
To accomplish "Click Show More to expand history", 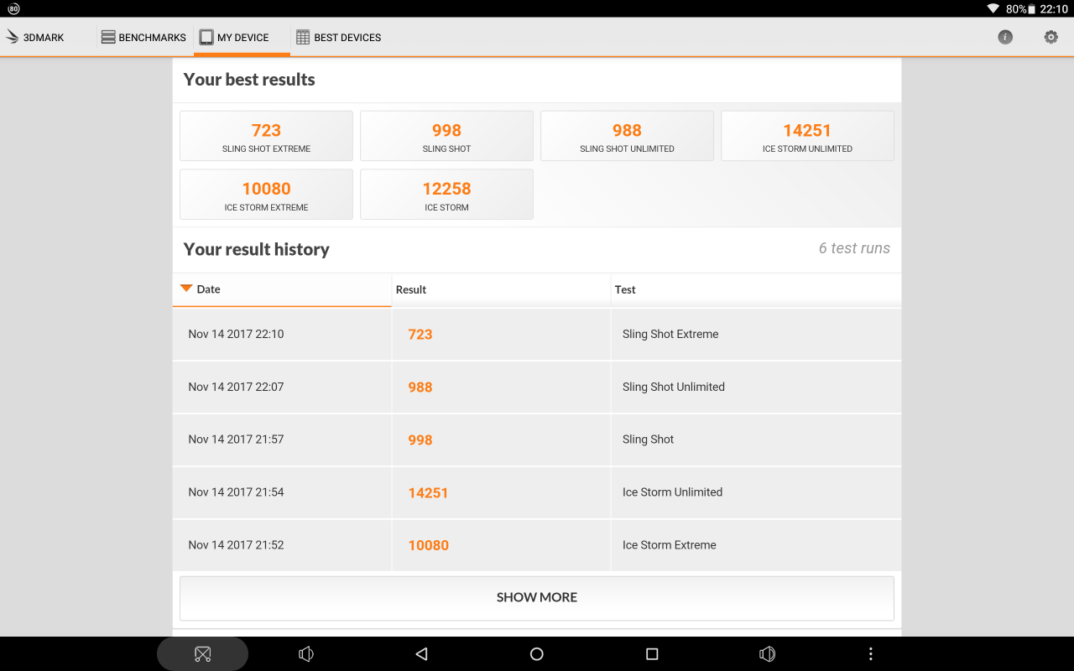I will (x=537, y=598).
